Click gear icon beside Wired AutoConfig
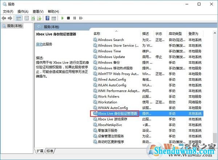This screenshot has width=218, height=160. (x=95, y=79)
